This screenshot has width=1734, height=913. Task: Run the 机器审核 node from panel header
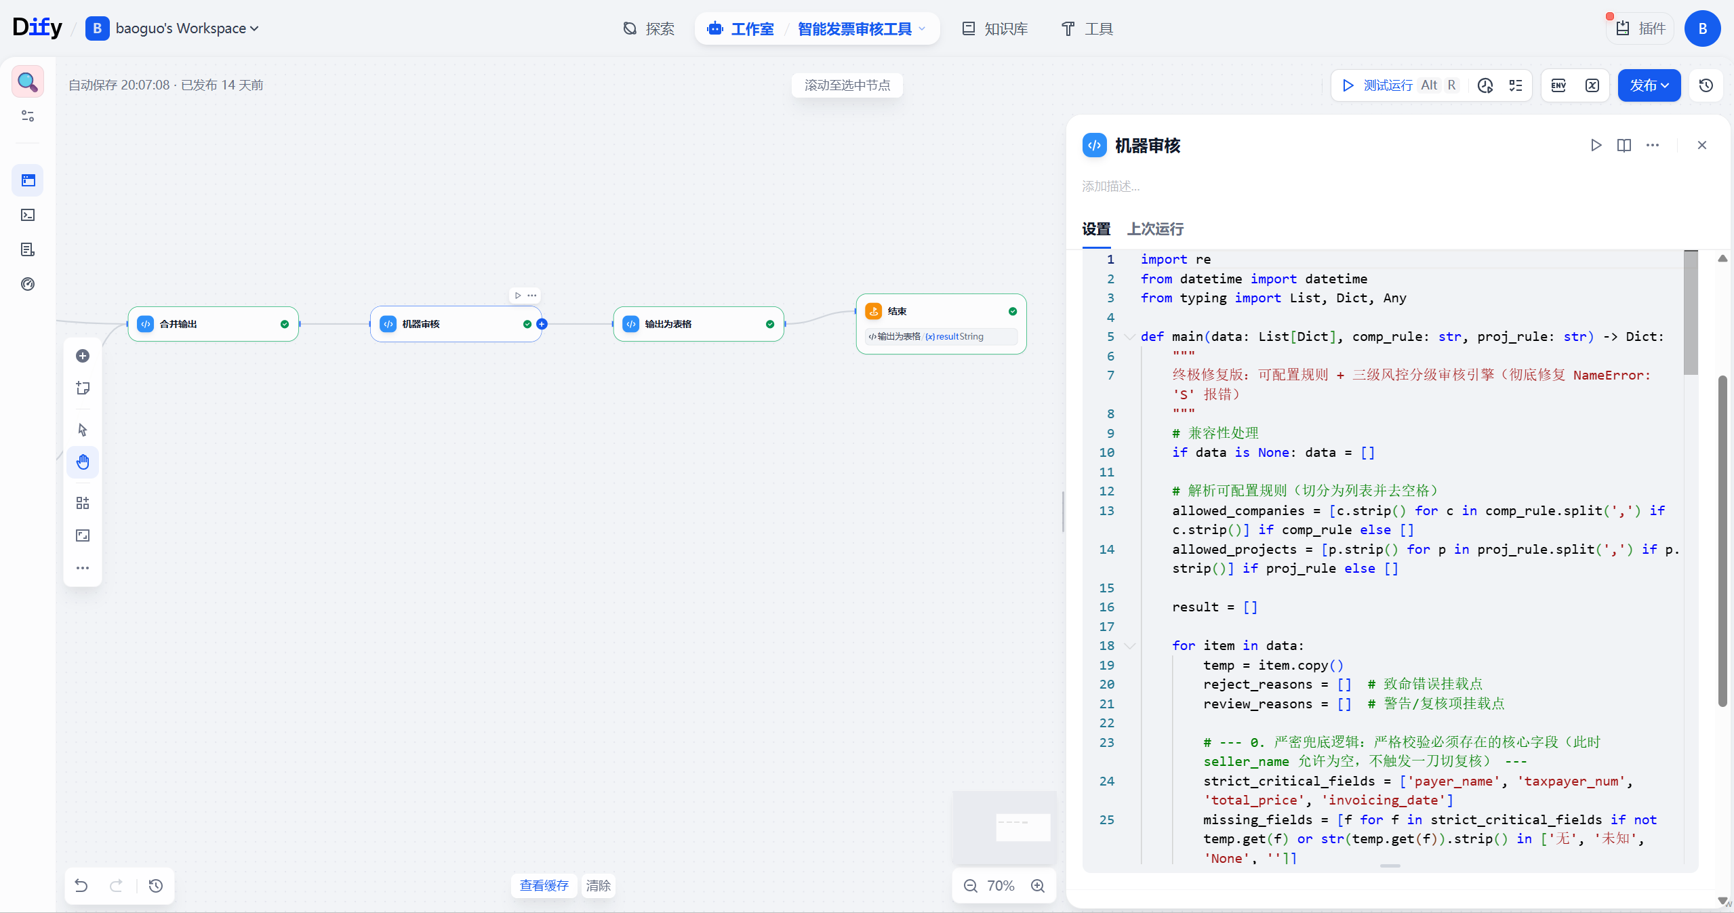pyautogui.click(x=1596, y=145)
